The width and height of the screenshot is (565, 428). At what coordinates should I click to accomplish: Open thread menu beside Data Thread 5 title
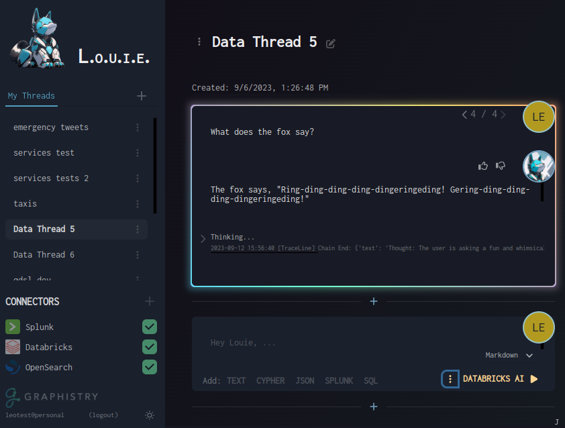[199, 42]
